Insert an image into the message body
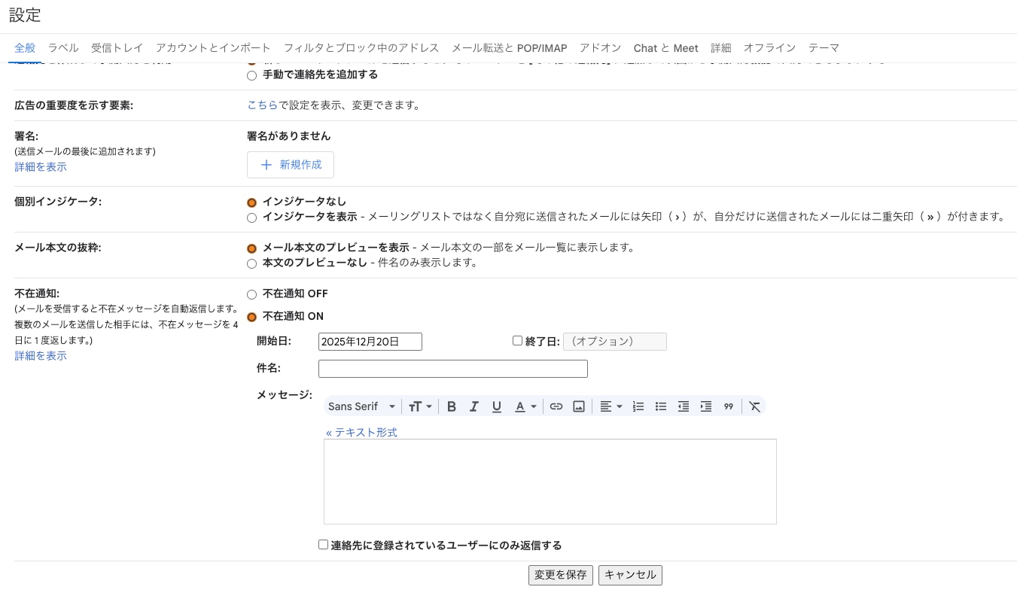 pyautogui.click(x=579, y=406)
